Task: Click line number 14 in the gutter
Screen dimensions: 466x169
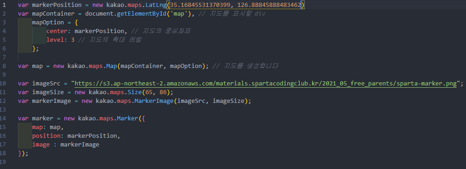Action: (x=3, y=118)
